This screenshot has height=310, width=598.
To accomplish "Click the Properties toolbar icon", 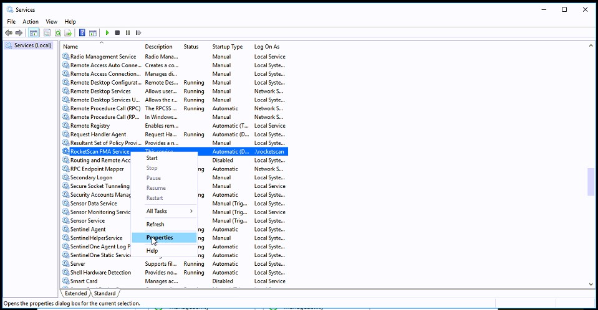I will point(47,33).
